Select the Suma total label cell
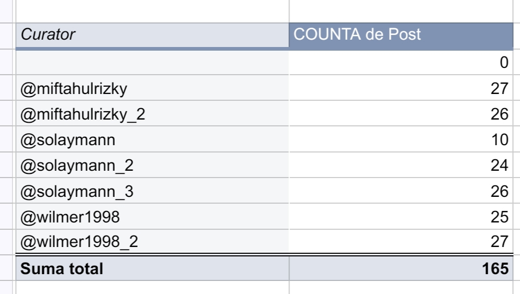 pyautogui.click(x=152, y=268)
